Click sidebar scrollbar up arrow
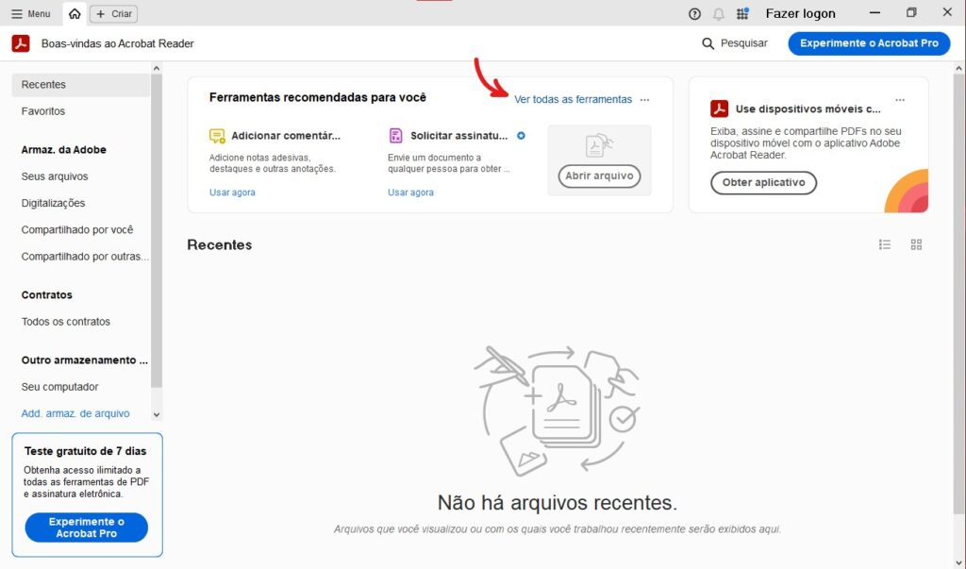Screen dimensions: 966x569 tap(157, 69)
